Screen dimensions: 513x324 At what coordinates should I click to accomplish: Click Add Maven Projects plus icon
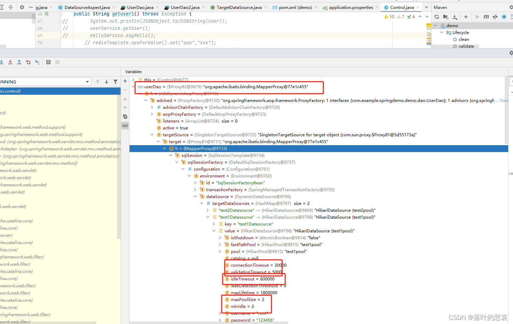click(466, 17)
